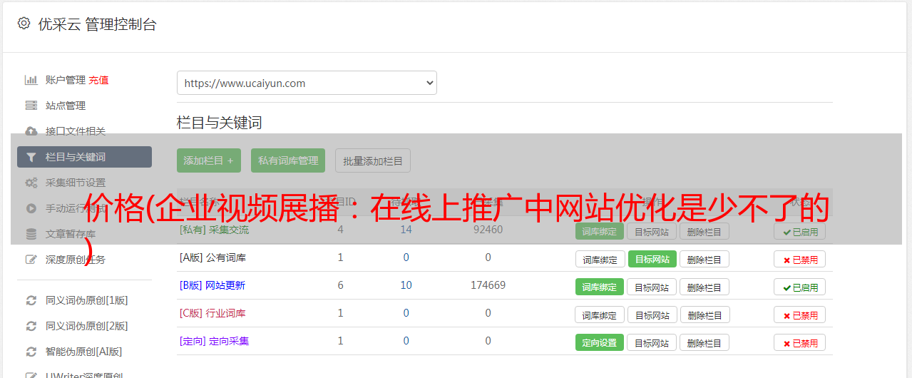The height and width of the screenshot is (378, 912).
Task: Toggle 已禁用 status for 行业词库 row
Action: point(800,315)
